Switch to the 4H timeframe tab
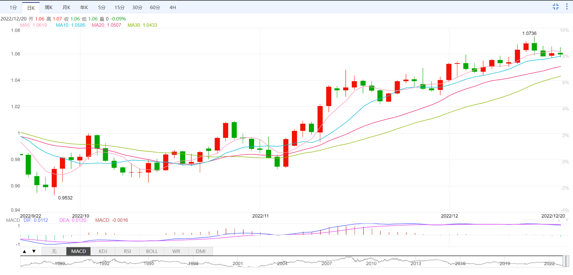The image size is (573, 275). (173, 8)
